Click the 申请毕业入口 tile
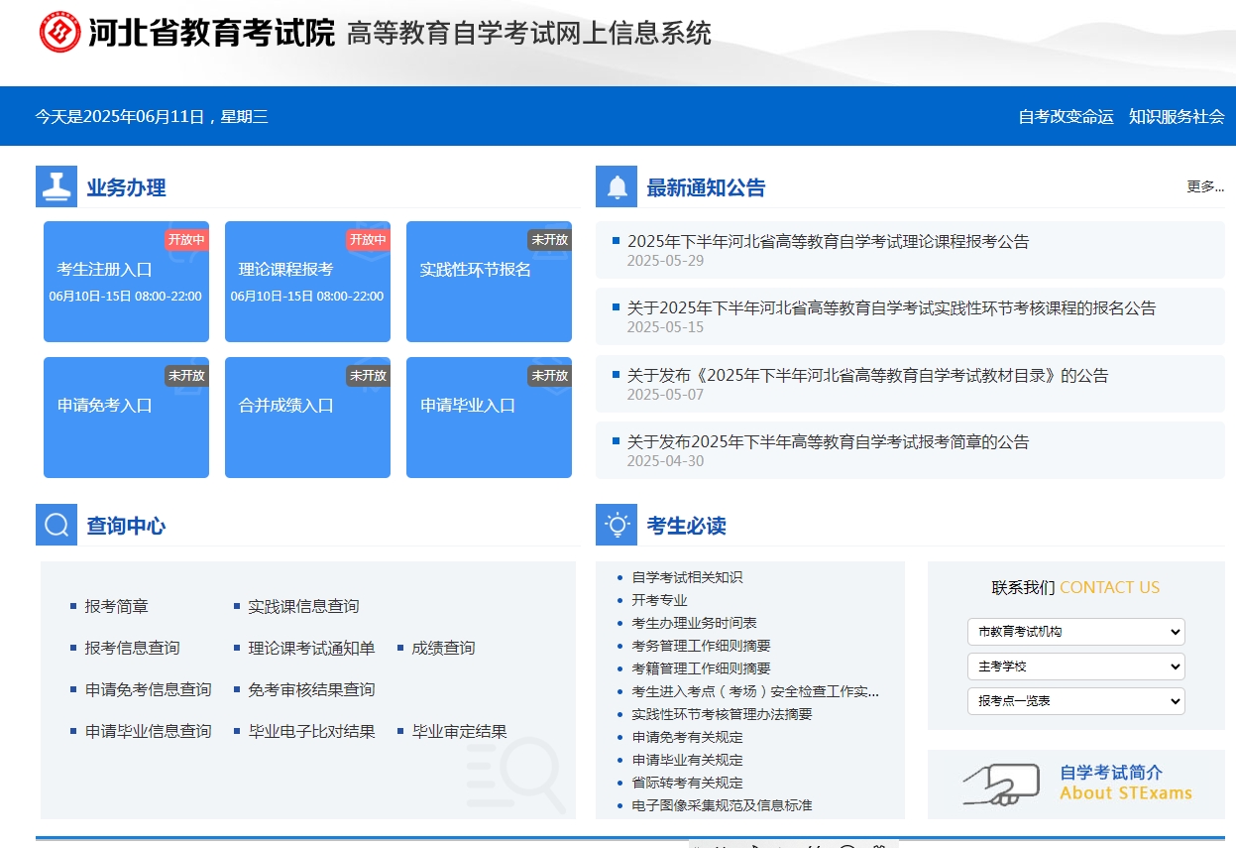 point(489,417)
